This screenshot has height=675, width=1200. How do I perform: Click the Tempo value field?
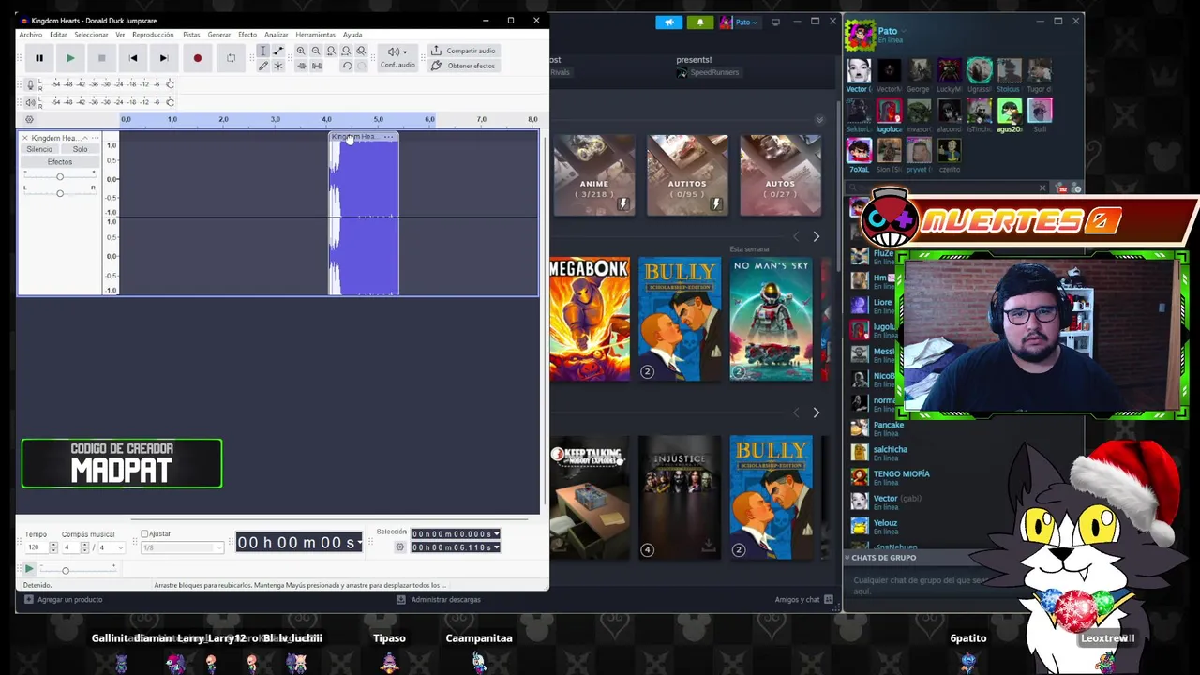coord(37,547)
